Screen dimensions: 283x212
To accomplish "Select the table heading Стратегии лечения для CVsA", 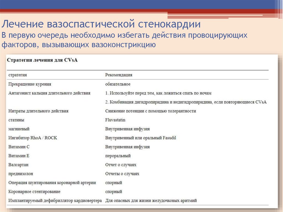I will 42,60.
